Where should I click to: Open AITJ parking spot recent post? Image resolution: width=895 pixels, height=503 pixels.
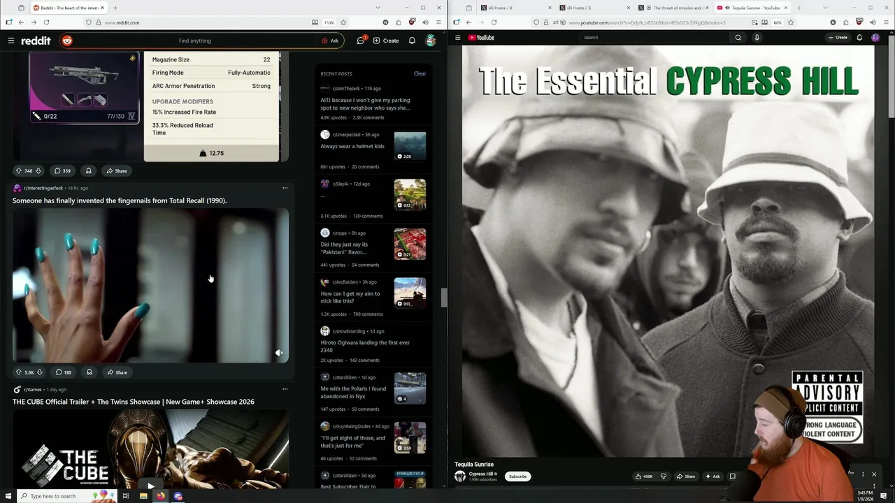[365, 104]
